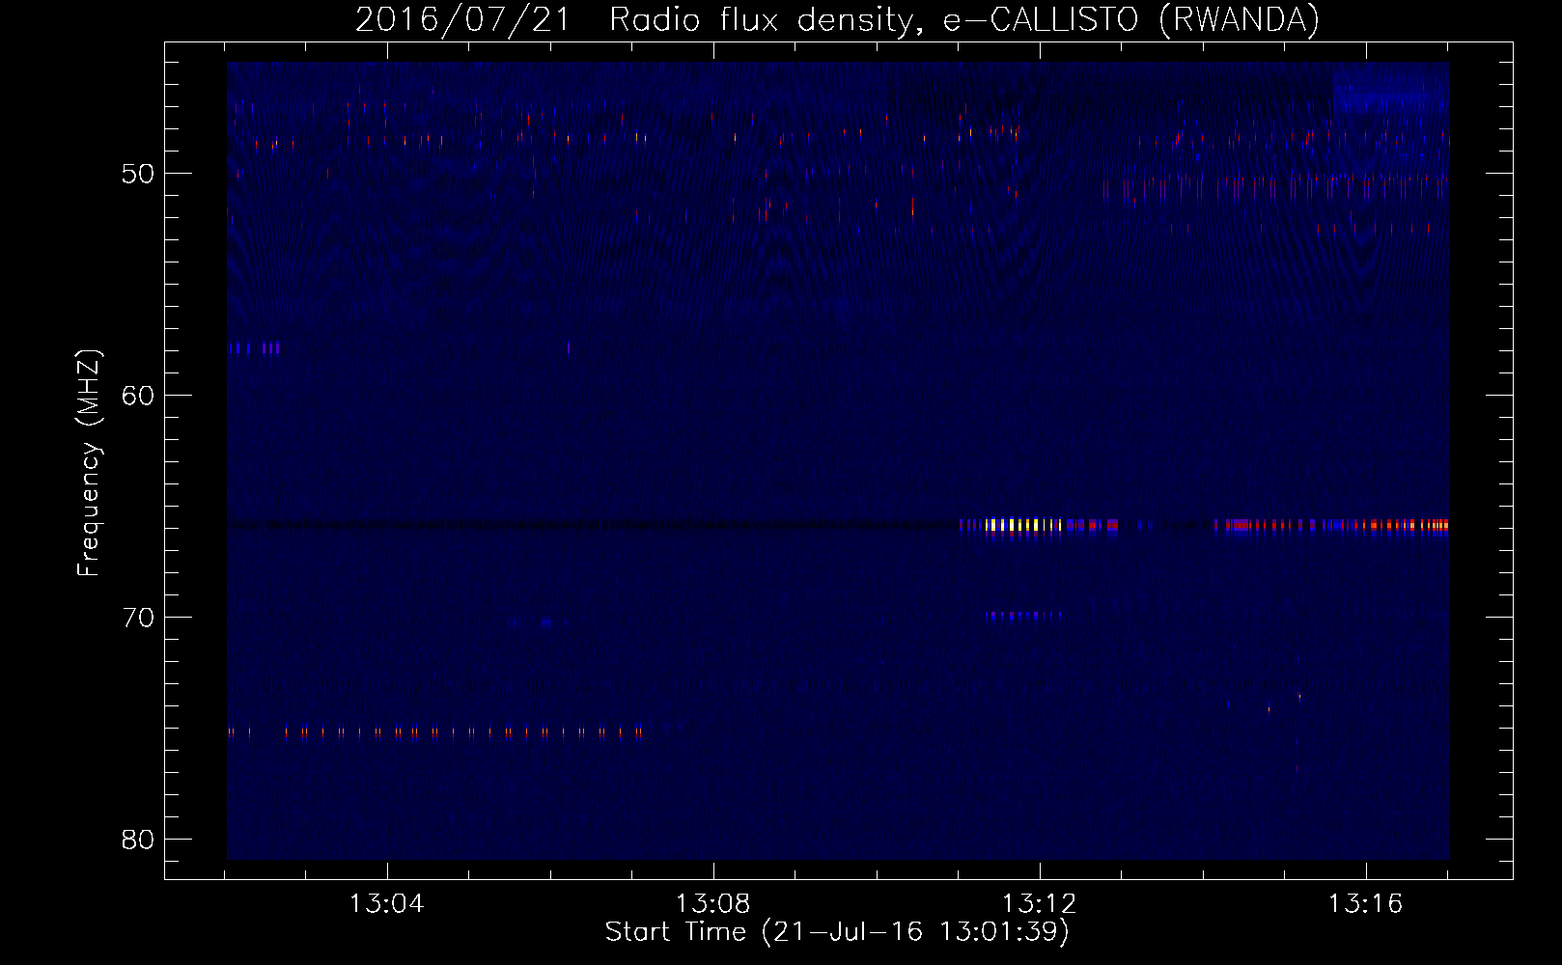Click the 60 MHz tick label
The image size is (1562, 965).
(138, 396)
